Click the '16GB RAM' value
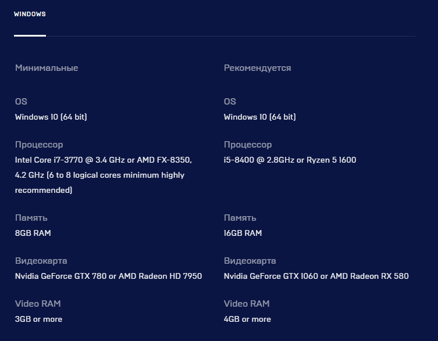Screen dimensions: 438x341 [243, 233]
